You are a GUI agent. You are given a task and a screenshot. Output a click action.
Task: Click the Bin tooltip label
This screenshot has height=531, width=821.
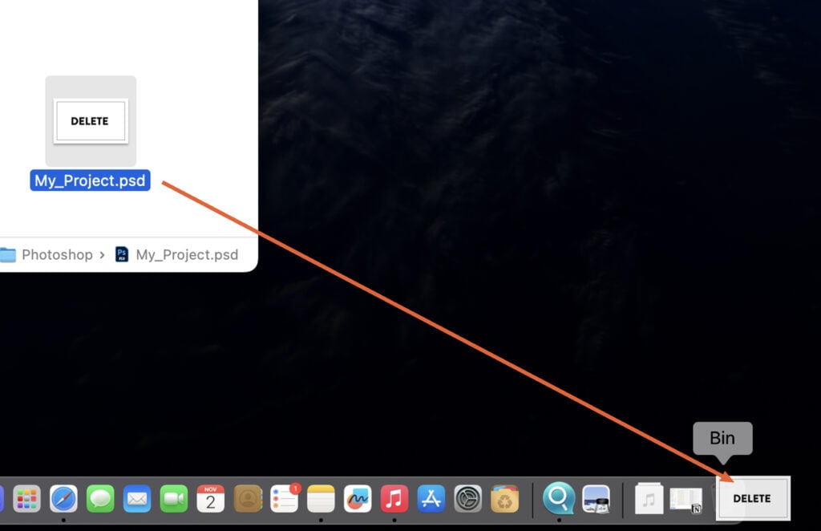pyautogui.click(x=722, y=438)
